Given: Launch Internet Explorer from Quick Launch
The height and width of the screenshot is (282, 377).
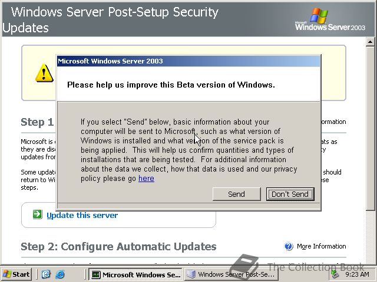Looking at the screenshot, I should tap(60, 274).
